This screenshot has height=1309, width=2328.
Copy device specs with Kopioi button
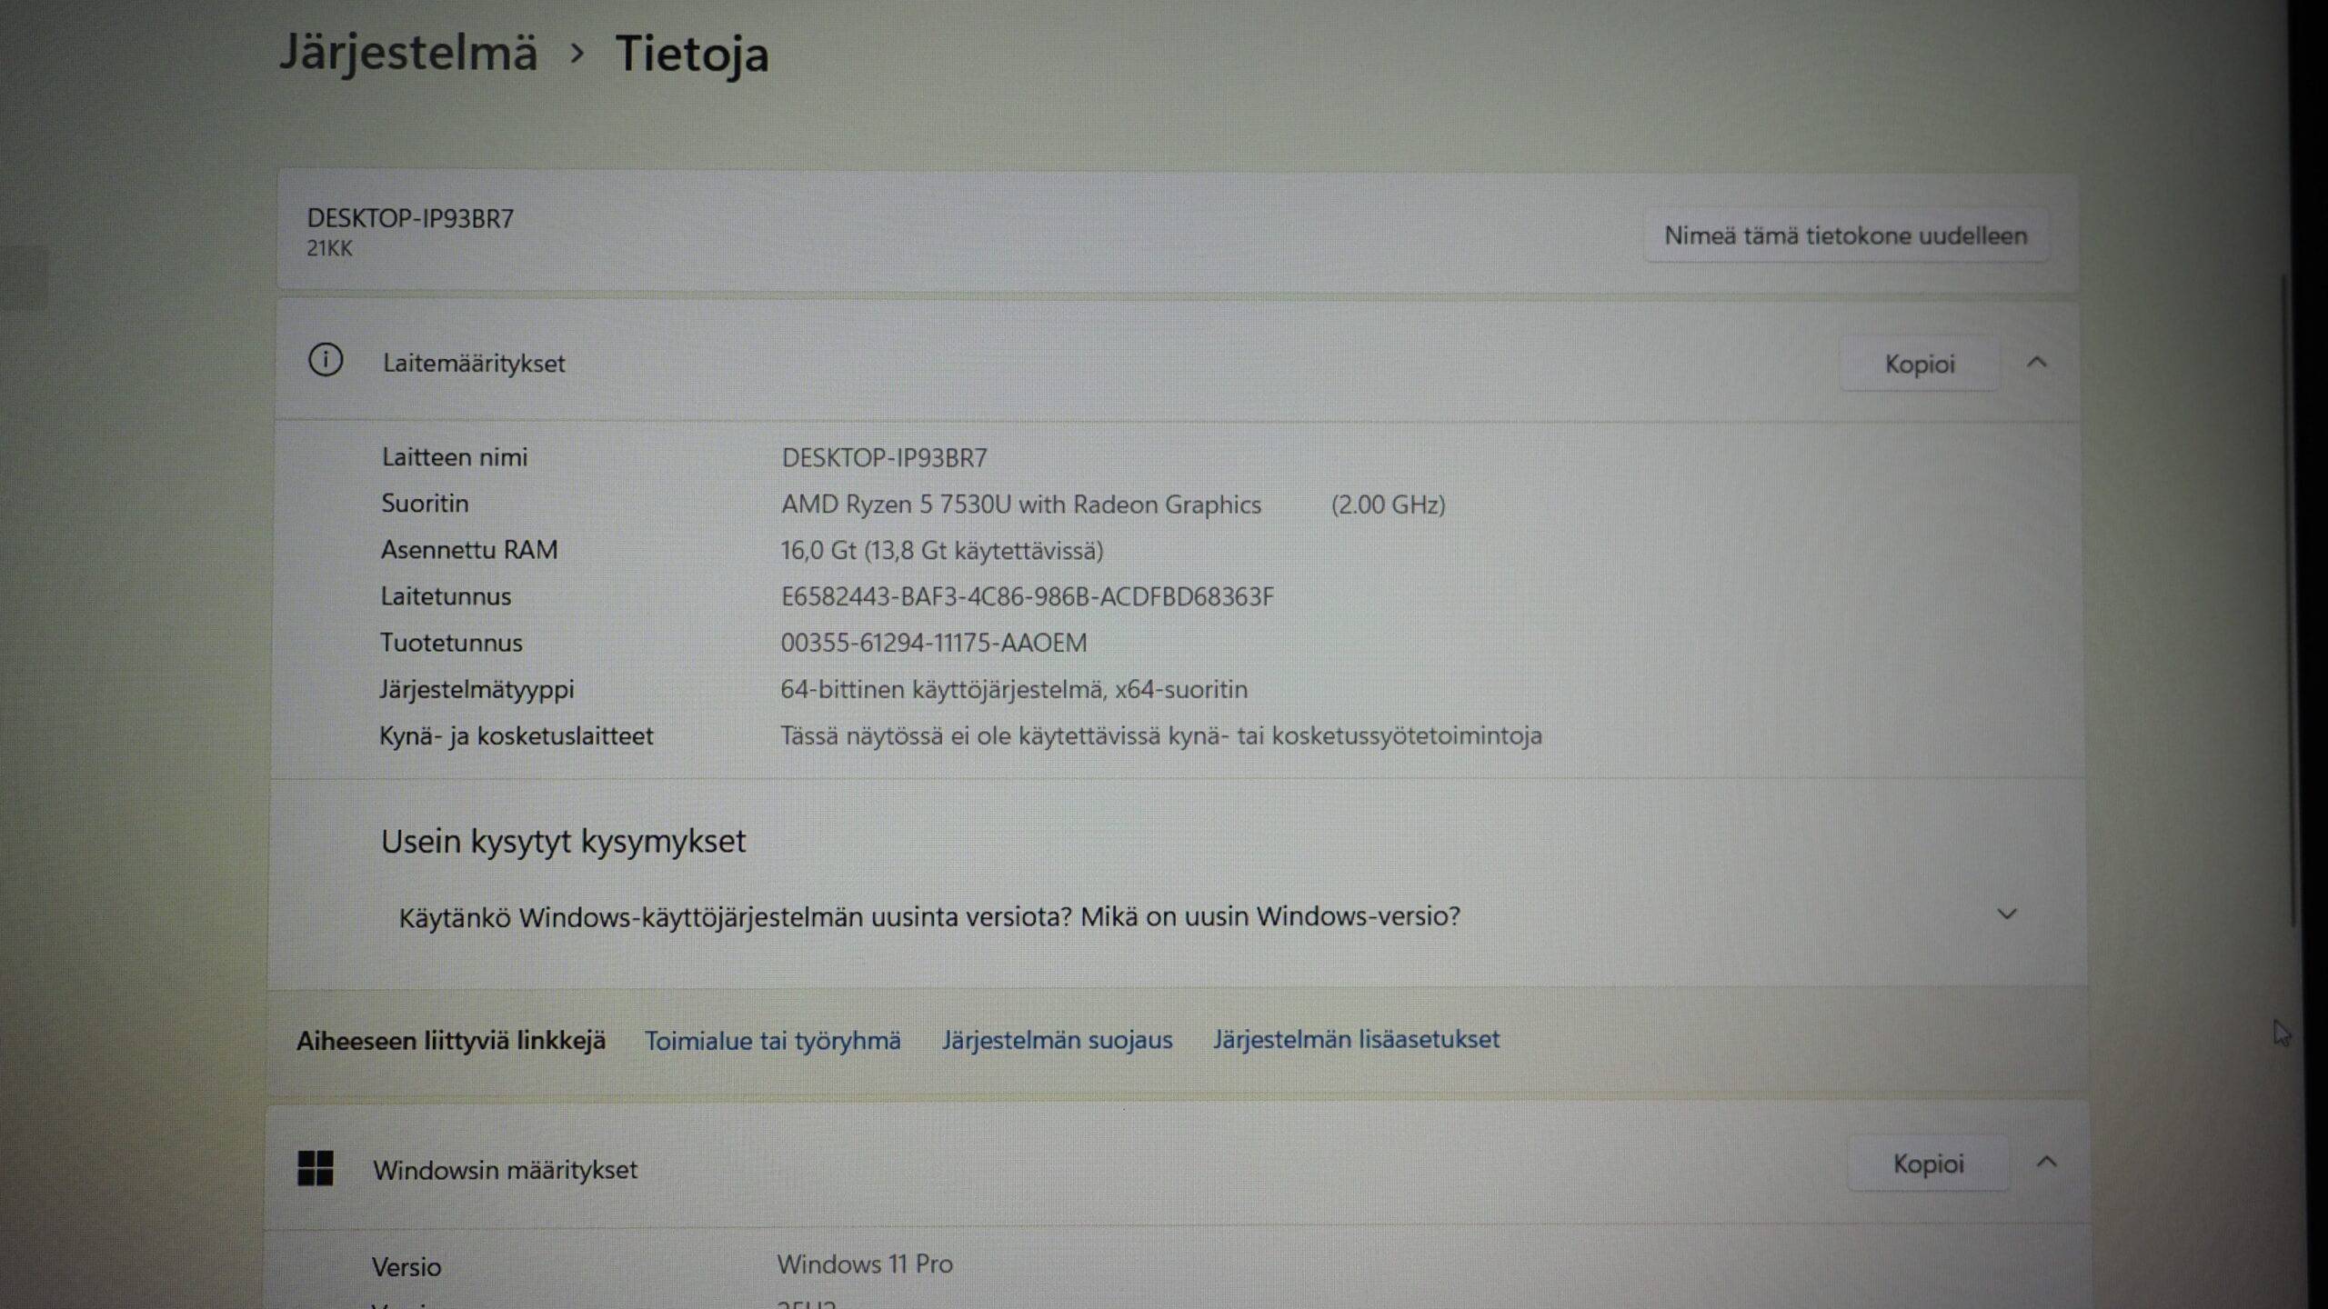pos(1919,364)
